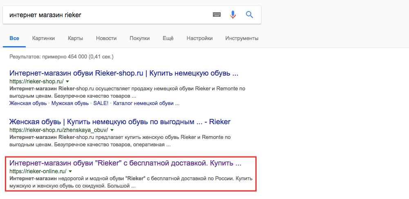Start voice search with microphone icon
409x199 pixels.
[233, 15]
